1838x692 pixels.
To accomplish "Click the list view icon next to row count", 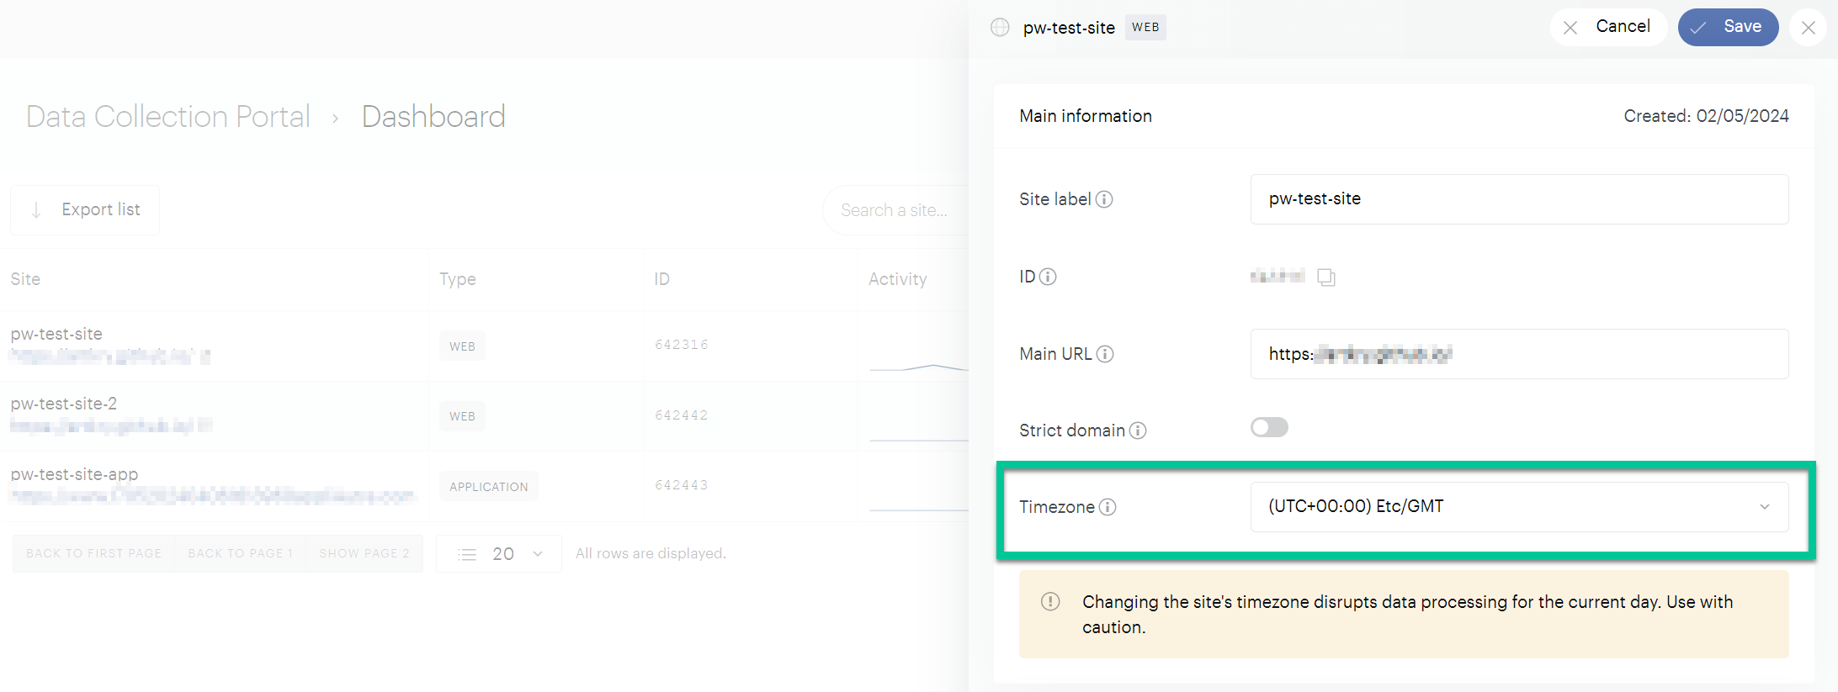I will coord(467,553).
